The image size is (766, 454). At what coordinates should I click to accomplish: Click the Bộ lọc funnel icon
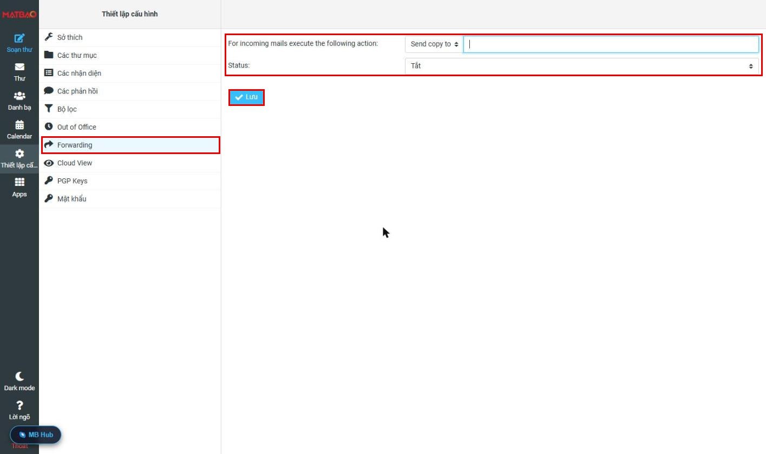(x=49, y=109)
